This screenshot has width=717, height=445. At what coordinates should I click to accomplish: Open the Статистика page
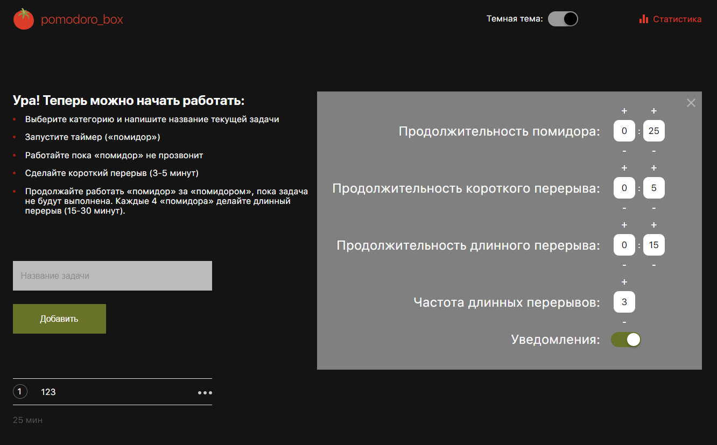click(x=677, y=18)
